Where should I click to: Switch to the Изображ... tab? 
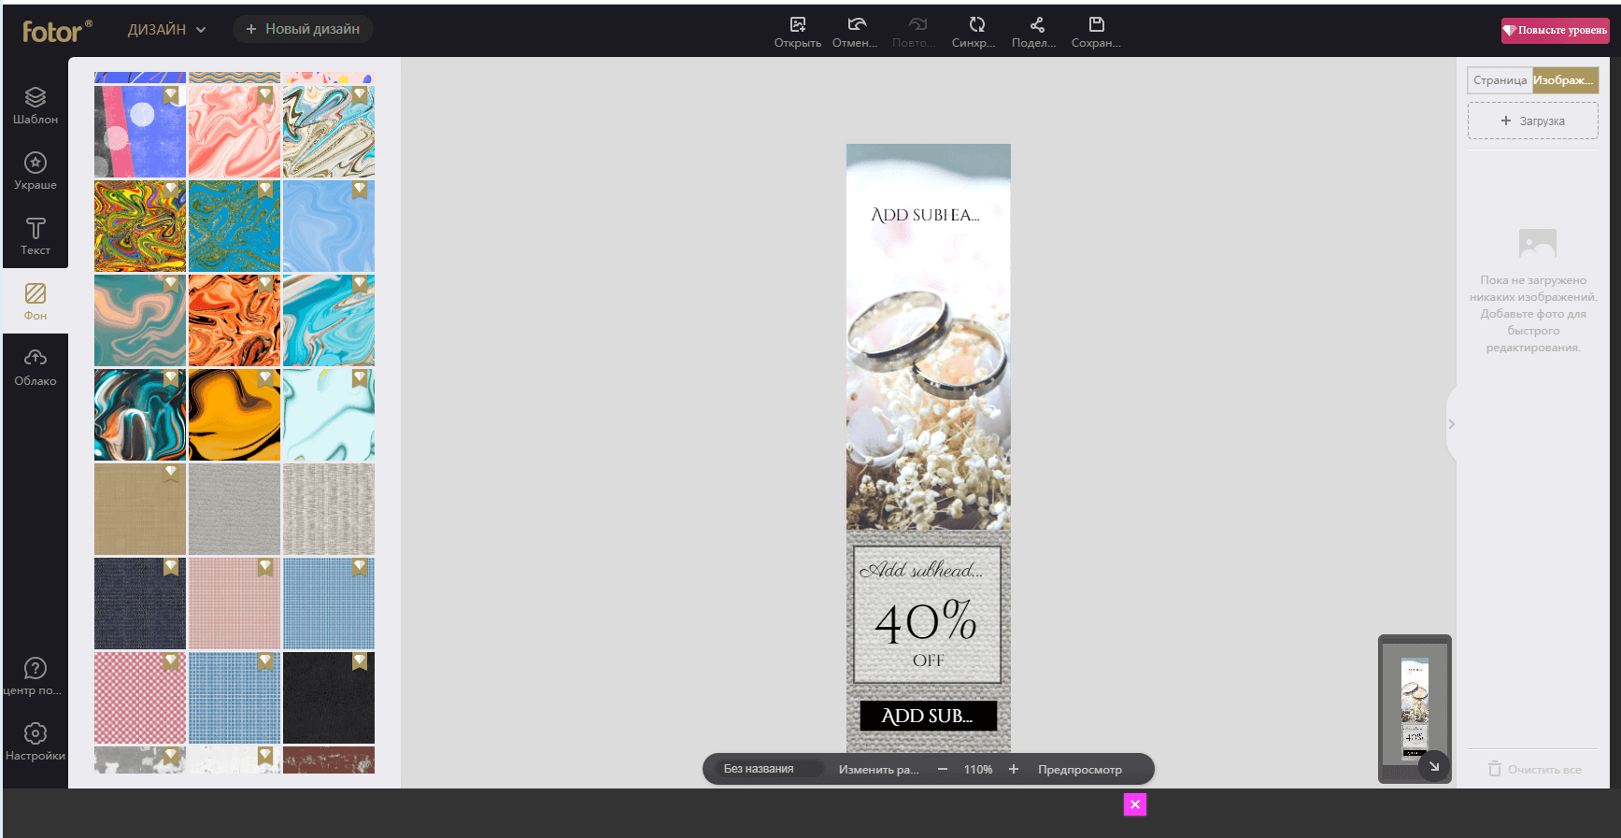1564,80
